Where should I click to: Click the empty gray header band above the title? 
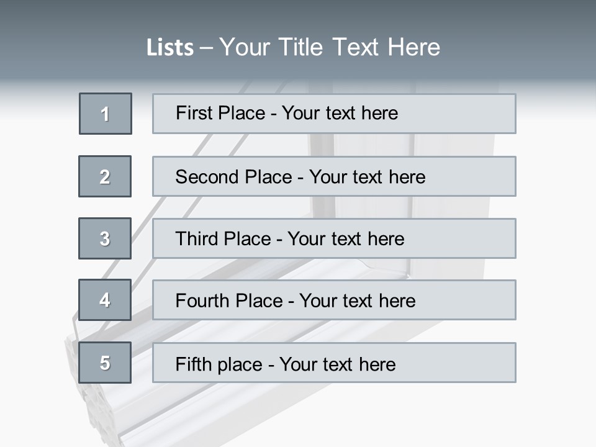coord(298,14)
